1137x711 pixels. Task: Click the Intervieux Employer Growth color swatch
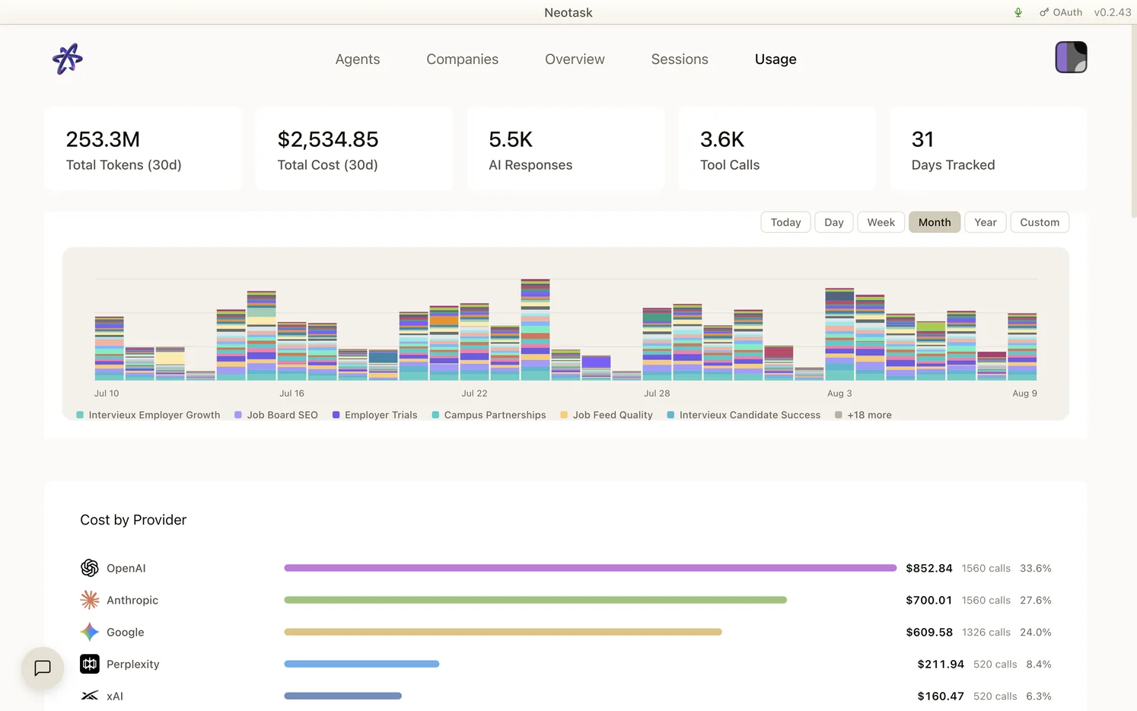pos(80,415)
